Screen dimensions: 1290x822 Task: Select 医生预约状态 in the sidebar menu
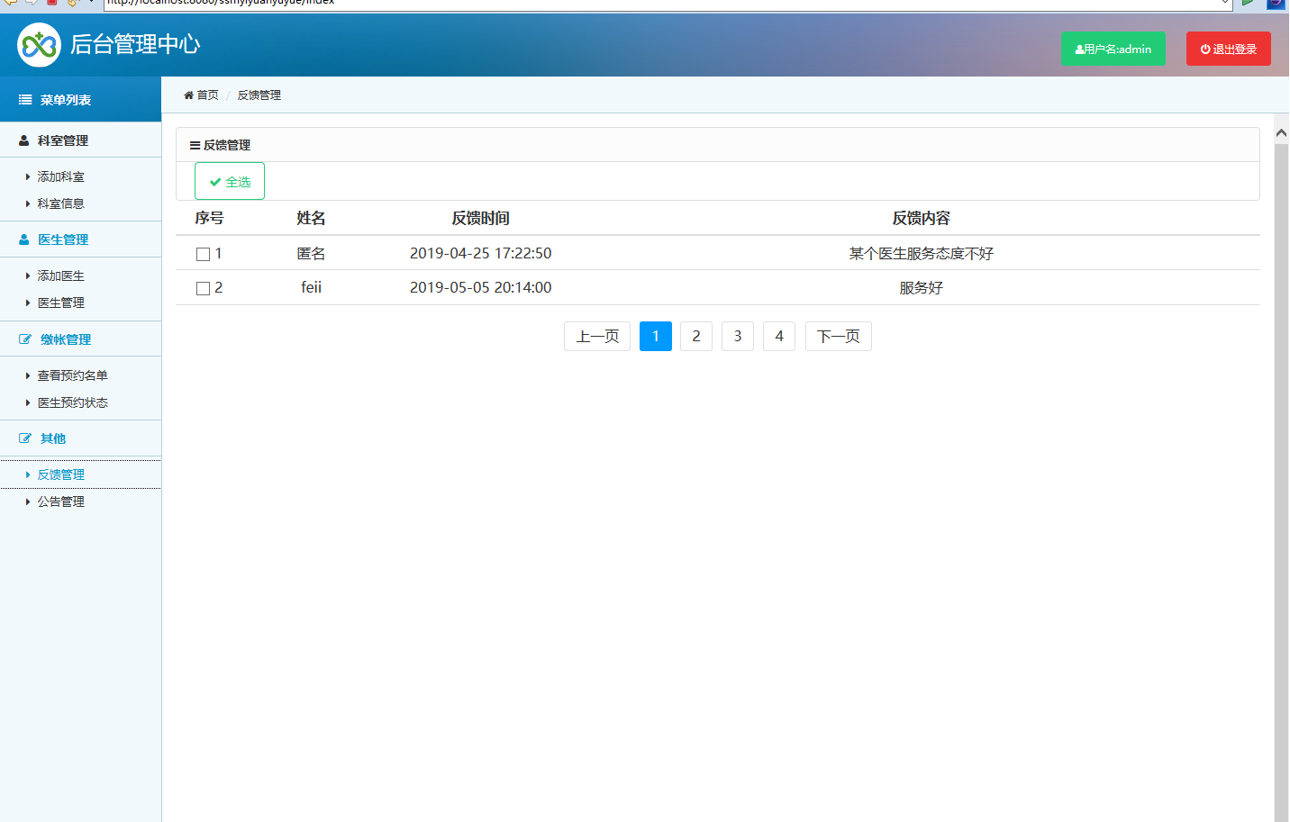click(x=72, y=402)
